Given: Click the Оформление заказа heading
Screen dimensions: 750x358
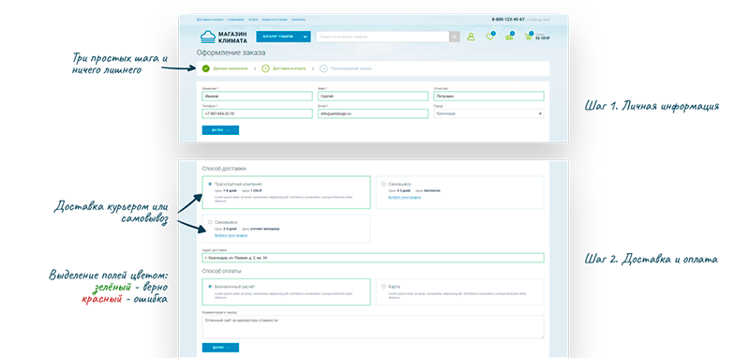Looking at the screenshot, I should 231,53.
